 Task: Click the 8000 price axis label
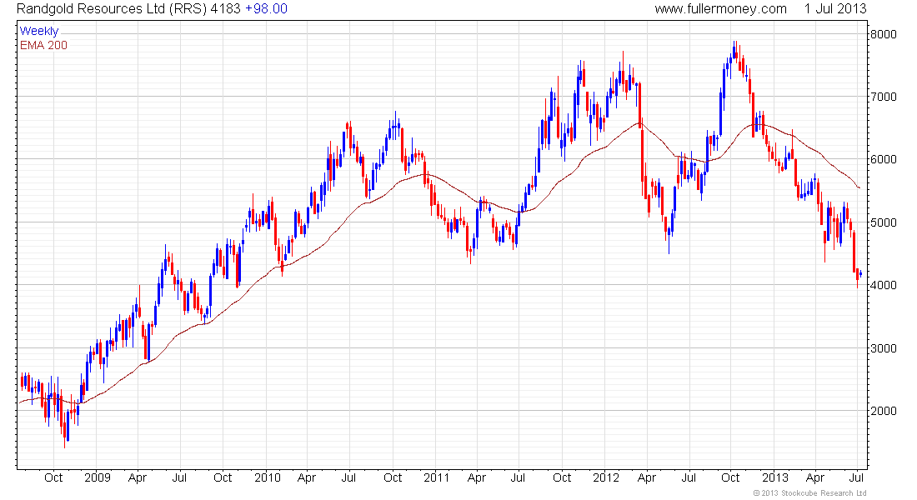883,34
